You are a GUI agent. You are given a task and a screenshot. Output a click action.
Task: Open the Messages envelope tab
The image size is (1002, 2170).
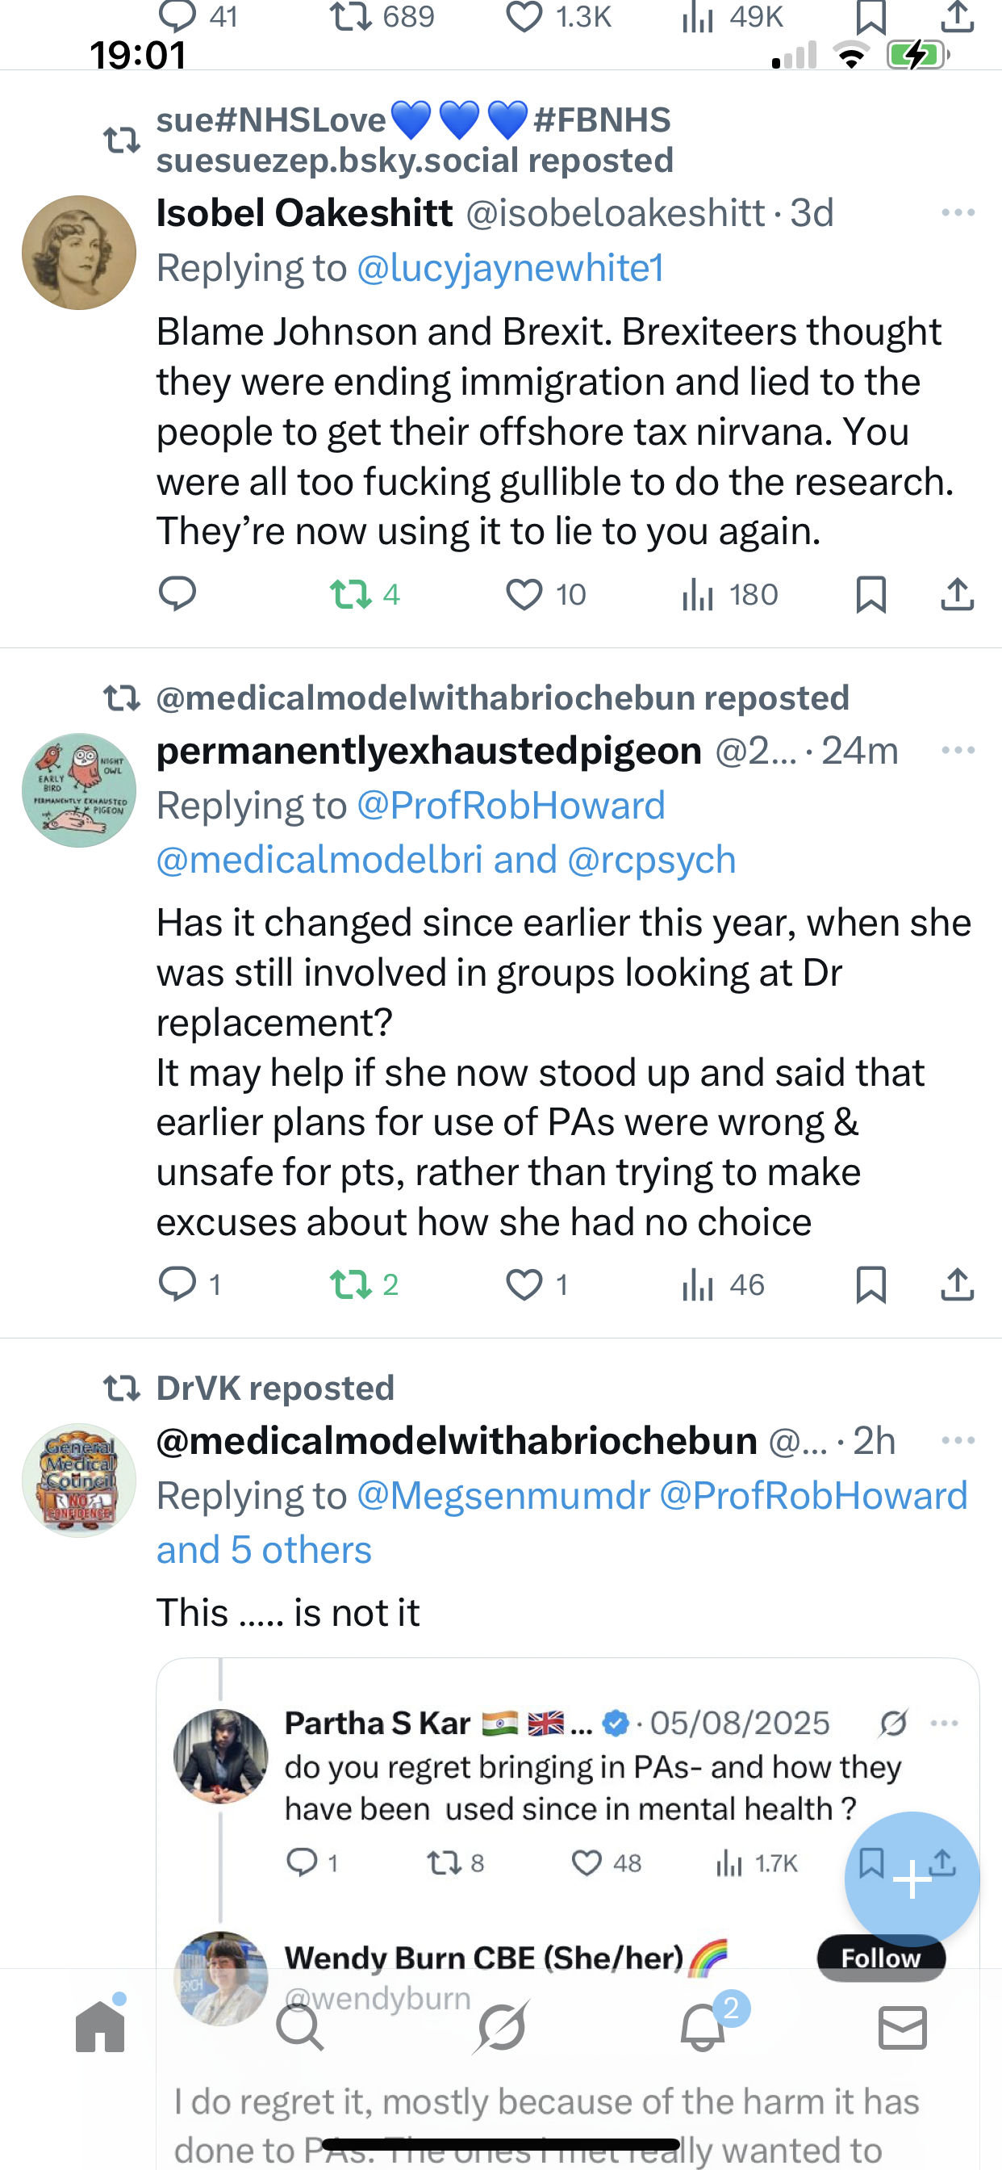tap(903, 2028)
